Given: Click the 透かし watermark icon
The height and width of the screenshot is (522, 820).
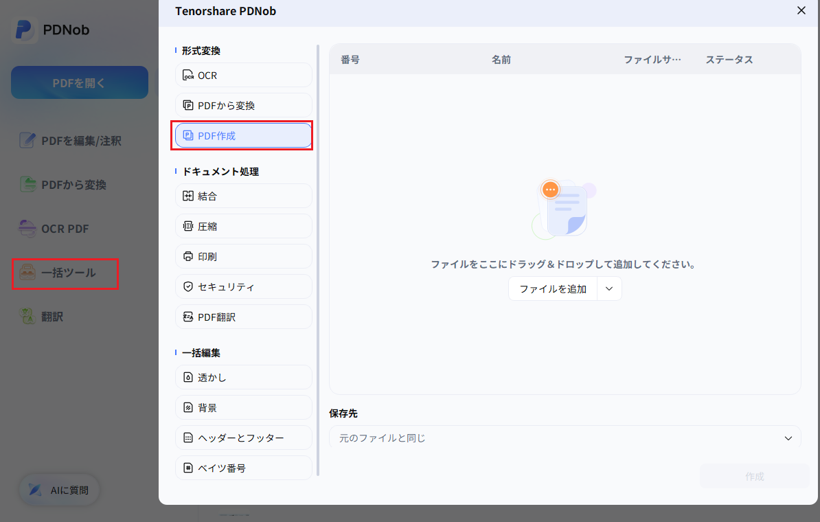Looking at the screenshot, I should [187, 377].
